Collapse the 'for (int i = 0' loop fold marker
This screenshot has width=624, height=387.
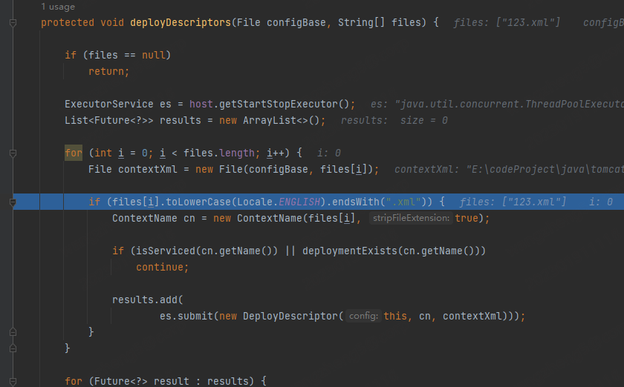13,153
